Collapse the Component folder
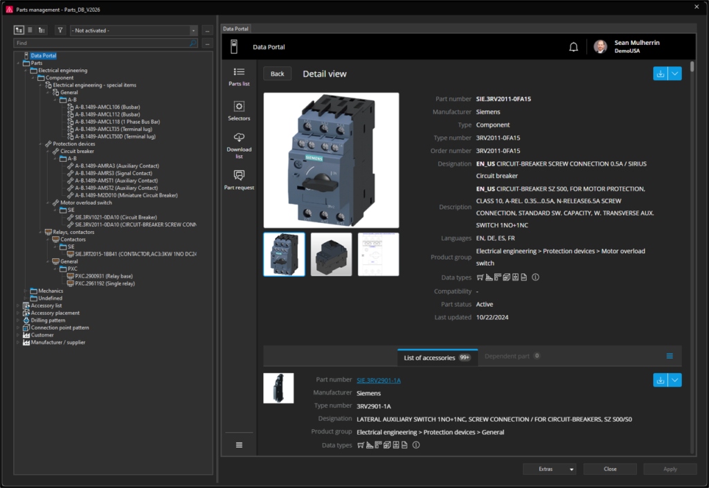 (33, 78)
